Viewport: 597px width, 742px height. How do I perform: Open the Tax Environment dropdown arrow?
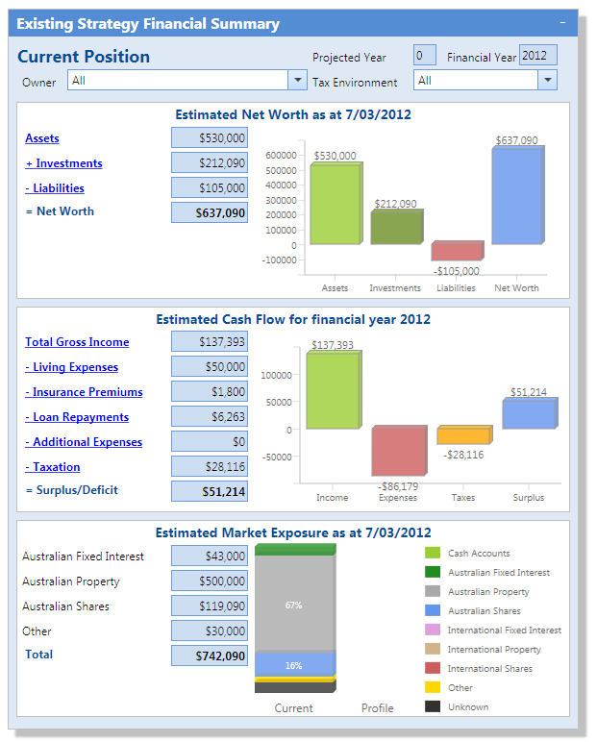(547, 80)
